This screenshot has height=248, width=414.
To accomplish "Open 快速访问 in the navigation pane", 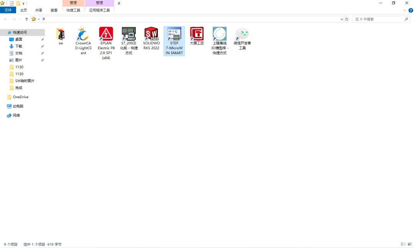I will (20, 32).
